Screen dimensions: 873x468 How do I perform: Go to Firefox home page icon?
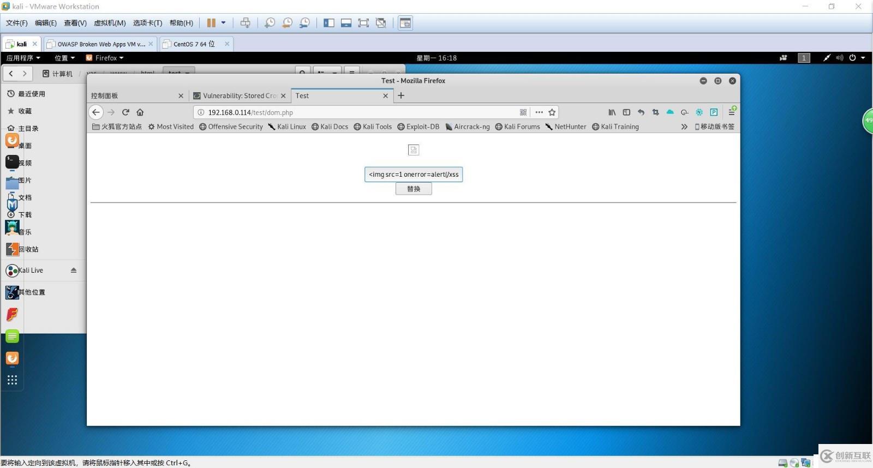point(140,112)
